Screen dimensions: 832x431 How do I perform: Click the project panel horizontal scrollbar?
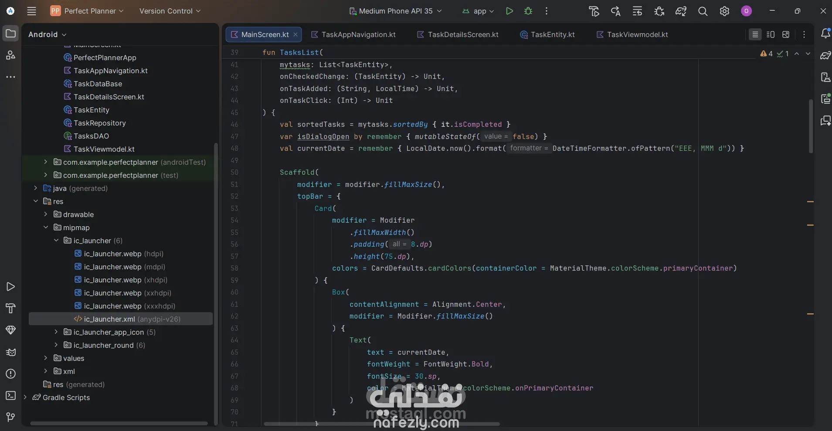[119, 423]
